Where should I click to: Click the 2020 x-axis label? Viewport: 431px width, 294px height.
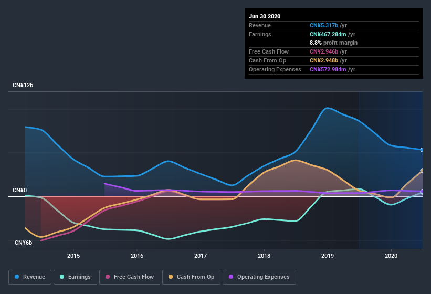pyautogui.click(x=391, y=256)
